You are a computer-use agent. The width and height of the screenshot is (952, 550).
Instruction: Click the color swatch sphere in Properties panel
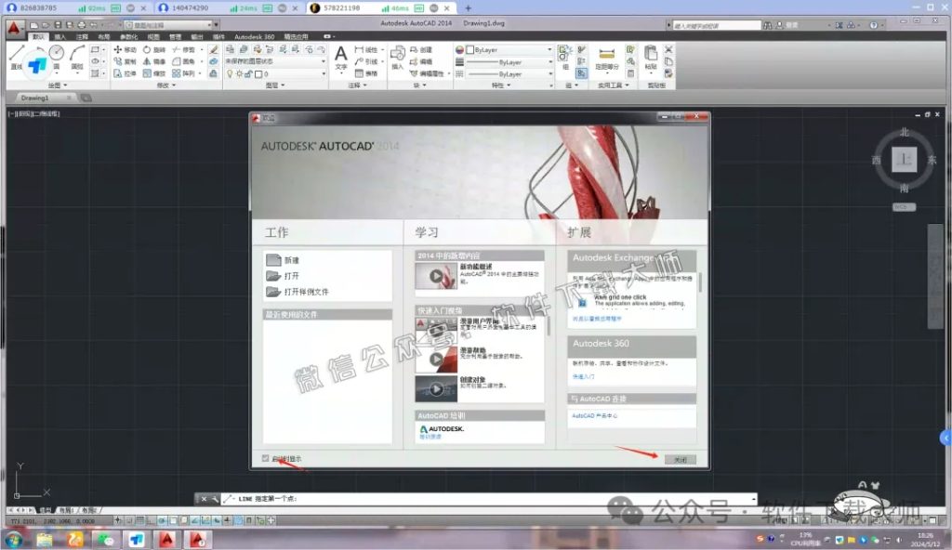[459, 50]
